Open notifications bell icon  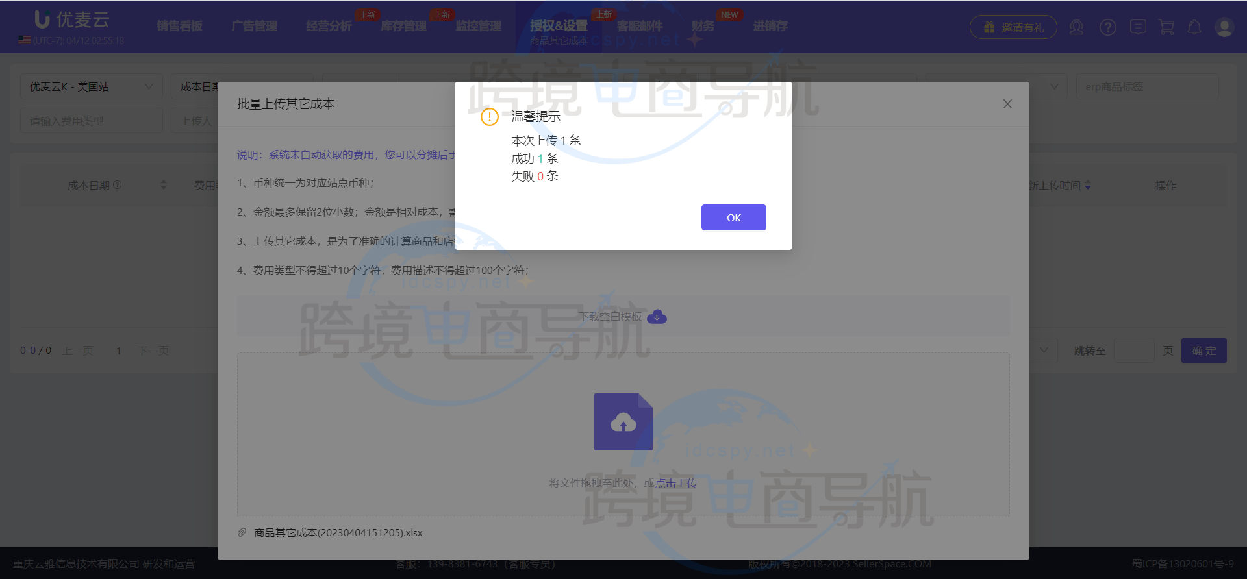pyautogui.click(x=1194, y=27)
